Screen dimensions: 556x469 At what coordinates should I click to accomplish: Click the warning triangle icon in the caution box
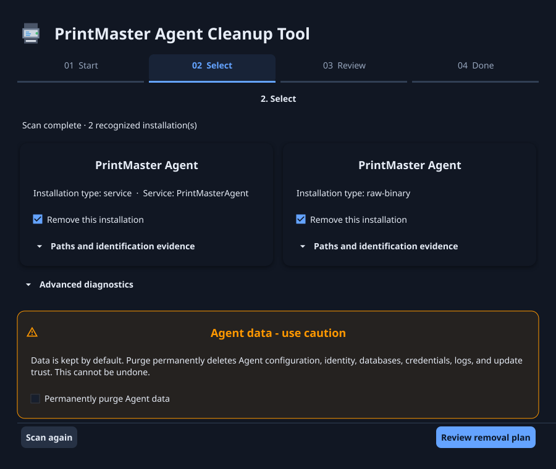point(32,332)
